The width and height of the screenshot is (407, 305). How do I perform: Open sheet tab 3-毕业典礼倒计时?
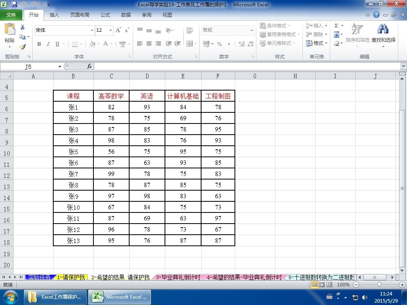pos(178,277)
